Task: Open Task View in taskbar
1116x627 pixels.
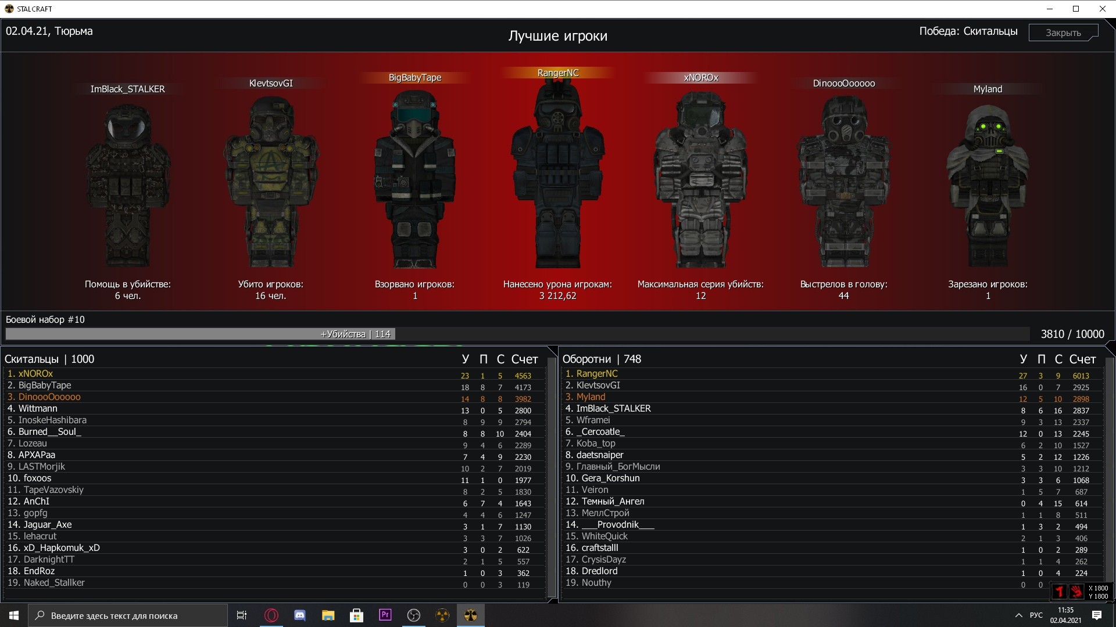Action: click(x=242, y=615)
